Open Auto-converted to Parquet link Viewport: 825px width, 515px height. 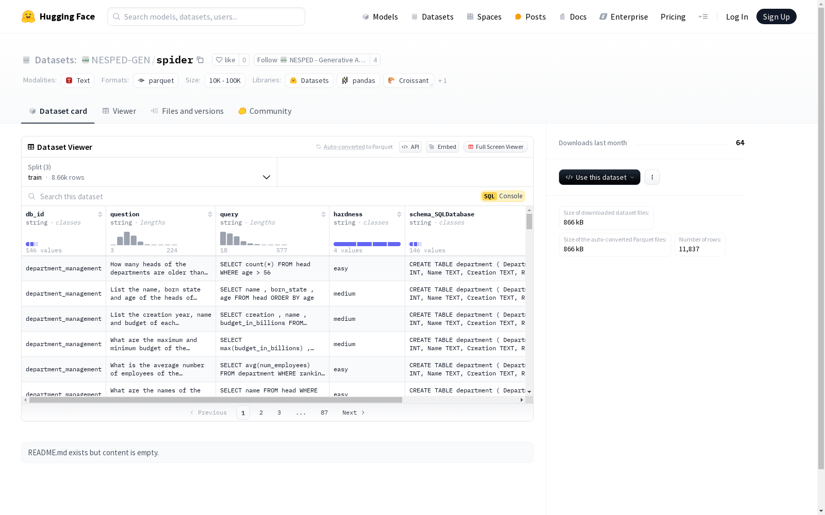(x=344, y=147)
